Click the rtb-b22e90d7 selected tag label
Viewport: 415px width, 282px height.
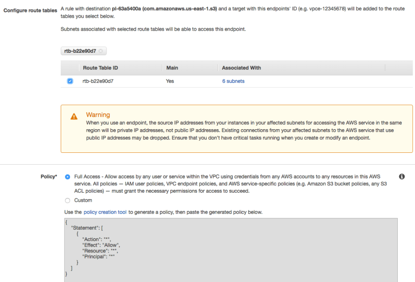pyautogui.click(x=80, y=51)
